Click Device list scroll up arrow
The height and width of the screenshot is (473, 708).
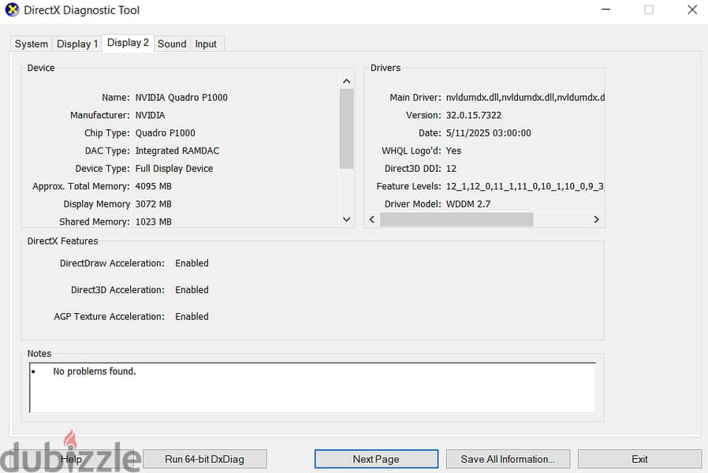[346, 81]
